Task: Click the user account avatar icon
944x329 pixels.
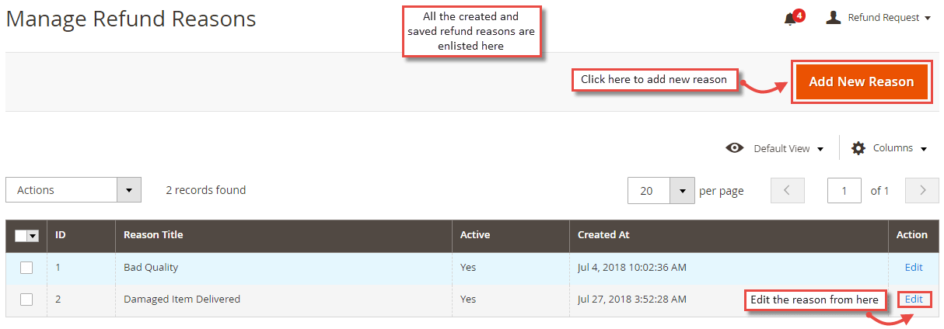Action: click(x=833, y=17)
